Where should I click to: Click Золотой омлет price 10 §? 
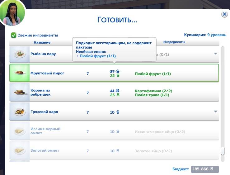[115, 151]
